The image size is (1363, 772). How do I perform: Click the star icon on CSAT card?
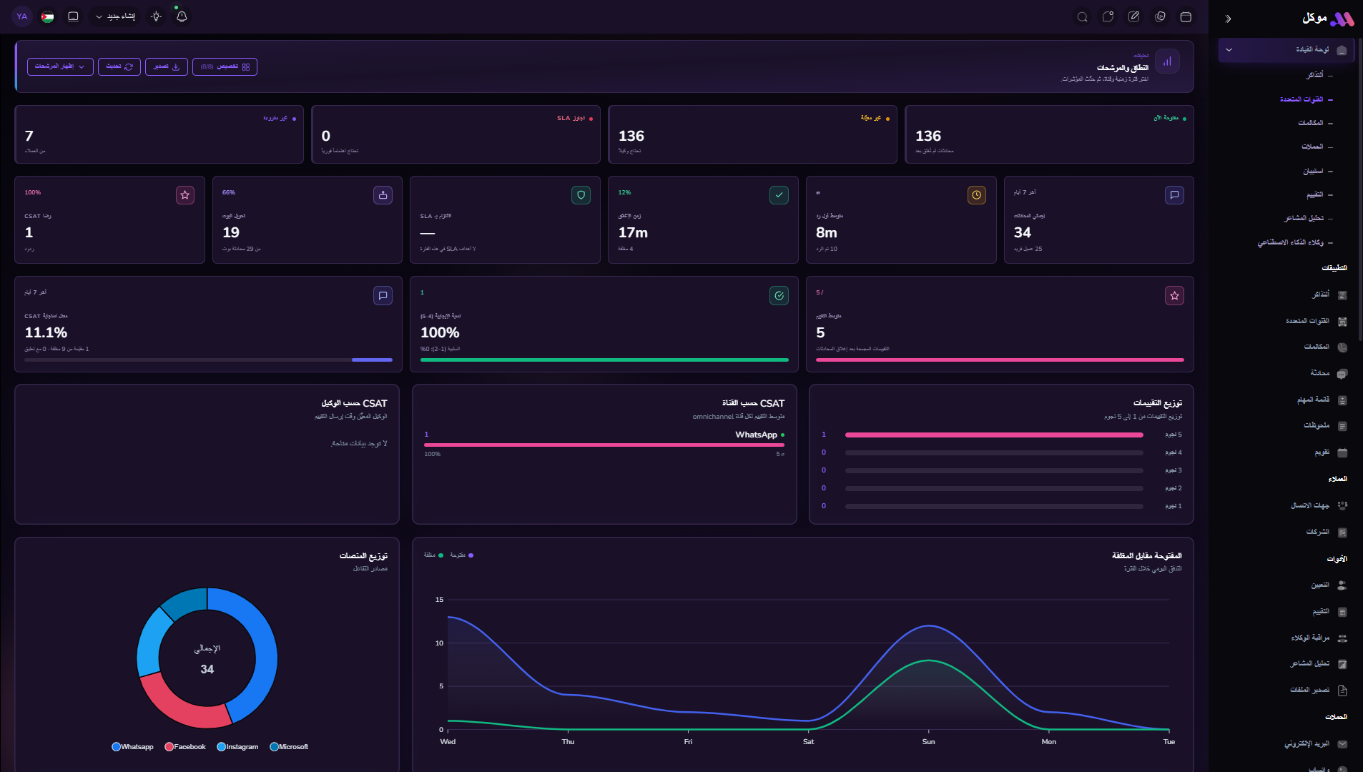coord(185,195)
